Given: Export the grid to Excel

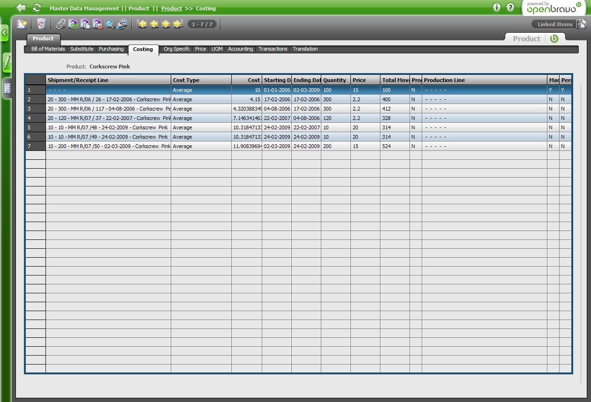Looking at the screenshot, I should pyautogui.click(x=73, y=24).
